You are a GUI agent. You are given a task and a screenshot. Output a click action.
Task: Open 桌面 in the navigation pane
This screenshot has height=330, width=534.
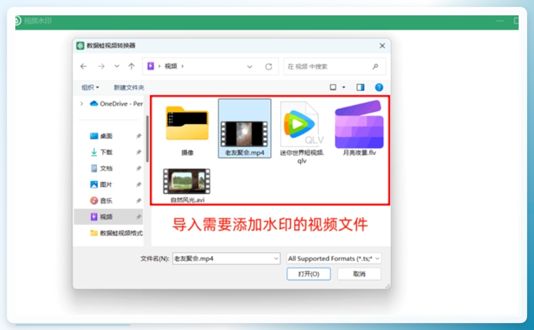[x=102, y=136]
